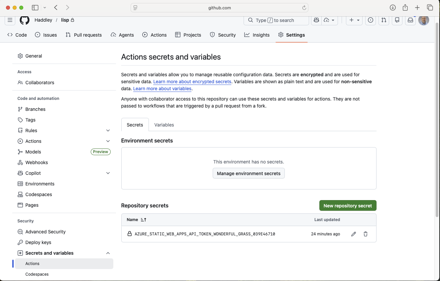Image resolution: width=440 pixels, height=281 pixels.
Task: Edit the AZURE_STATIC_WEB_APPS secret with the pencil icon
Action: pyautogui.click(x=353, y=234)
